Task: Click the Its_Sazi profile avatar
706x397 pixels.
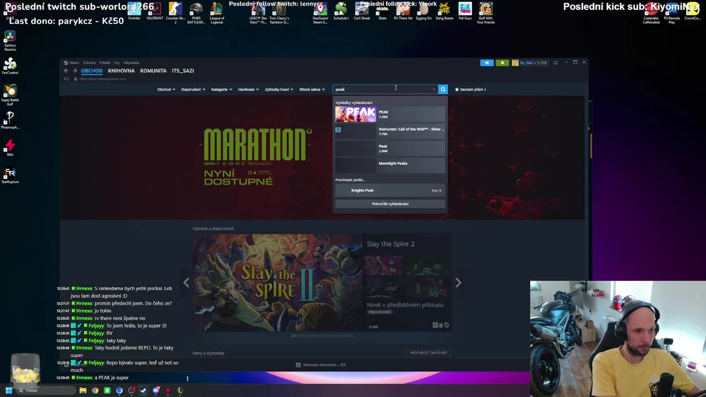Action: tap(515, 63)
